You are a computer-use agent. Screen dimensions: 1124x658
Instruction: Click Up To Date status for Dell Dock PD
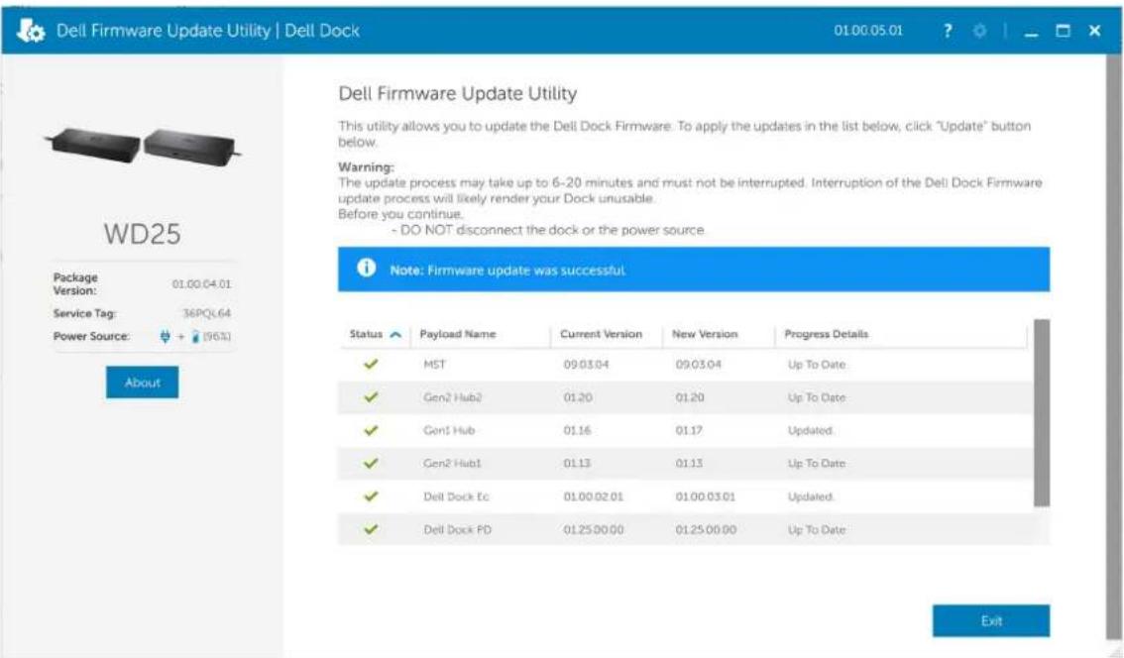pos(817,530)
